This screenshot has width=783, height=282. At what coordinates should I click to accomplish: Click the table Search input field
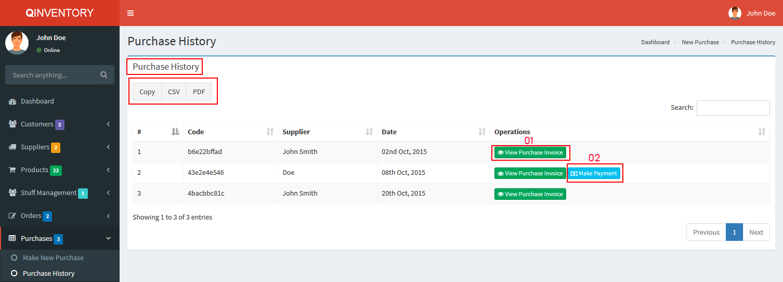click(x=733, y=108)
